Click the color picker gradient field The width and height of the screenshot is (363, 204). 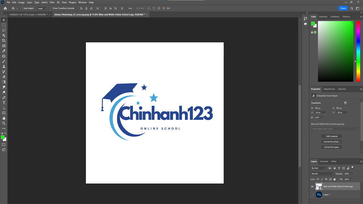point(335,51)
